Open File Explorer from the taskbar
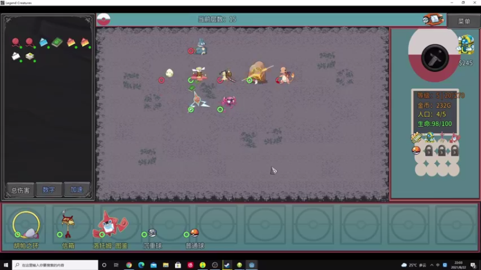 pyautogui.click(x=166, y=265)
